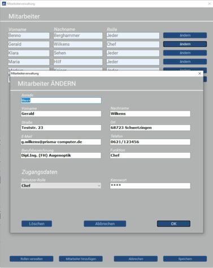Click ändern for Maria Hilf
Image resolution: width=213 pixels, height=268 pixels.
click(x=185, y=62)
